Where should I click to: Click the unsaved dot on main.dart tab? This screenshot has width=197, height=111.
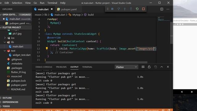click(52, 9)
